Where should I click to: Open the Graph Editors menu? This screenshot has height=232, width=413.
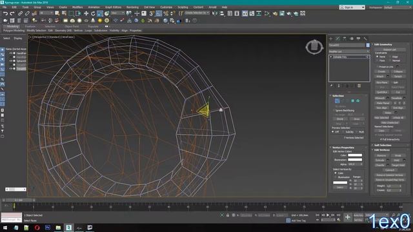click(x=113, y=7)
